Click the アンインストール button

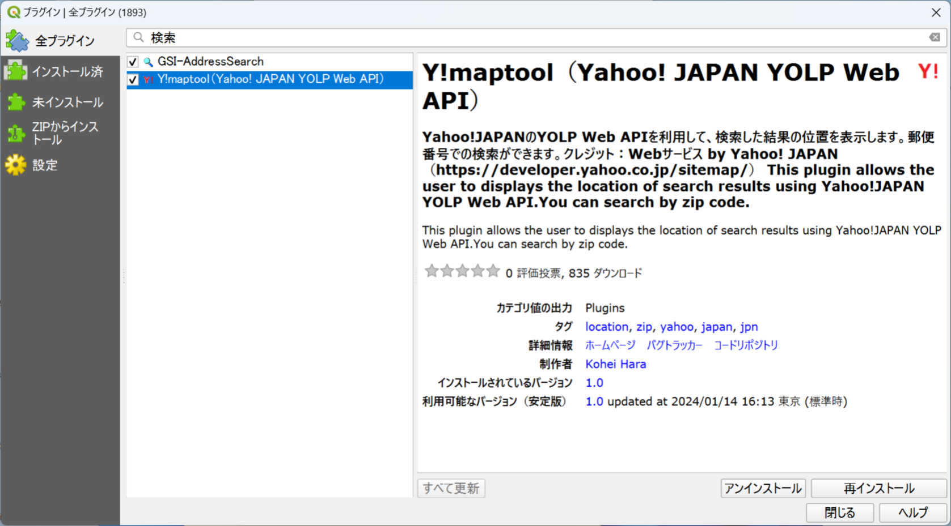[763, 488]
